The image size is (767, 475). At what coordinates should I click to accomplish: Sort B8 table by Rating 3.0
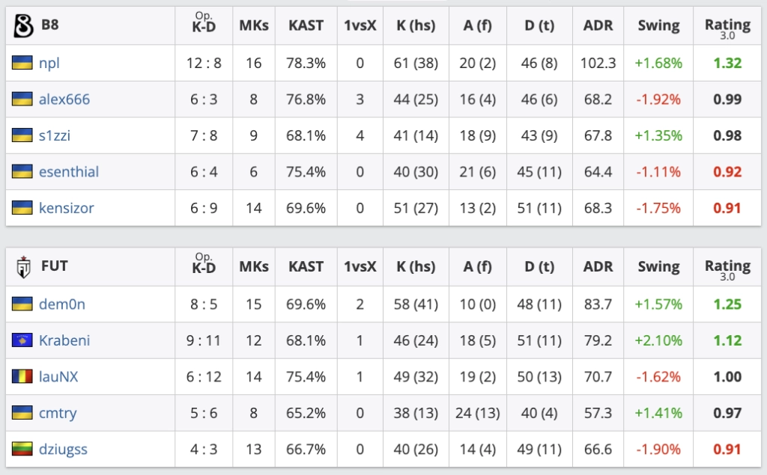[727, 28]
